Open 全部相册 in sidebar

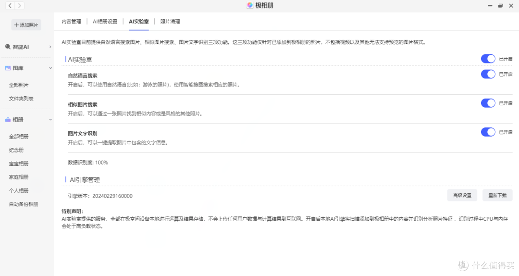(x=19, y=137)
